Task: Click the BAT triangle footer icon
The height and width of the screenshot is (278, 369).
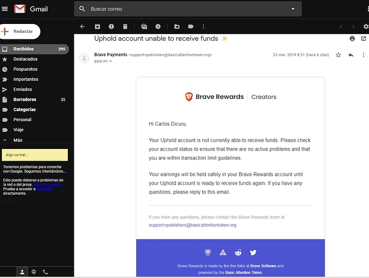Action: coord(223,252)
